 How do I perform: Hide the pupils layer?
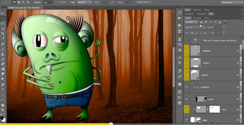[186, 99]
